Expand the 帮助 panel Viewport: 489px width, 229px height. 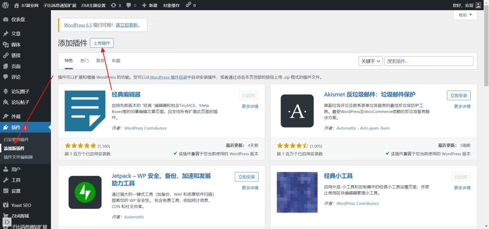coord(465,15)
